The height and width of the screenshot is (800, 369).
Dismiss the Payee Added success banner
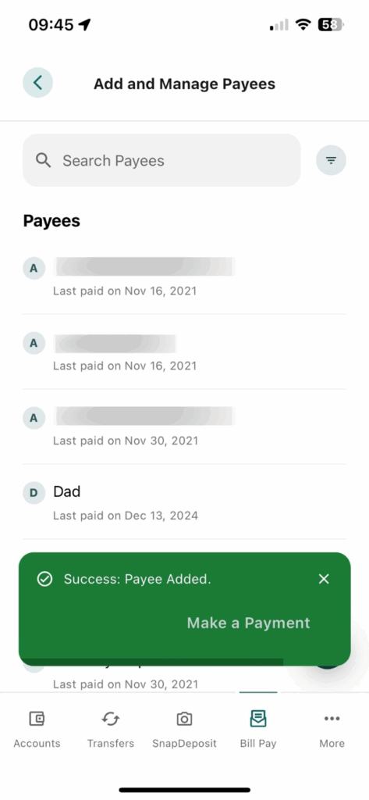324,579
